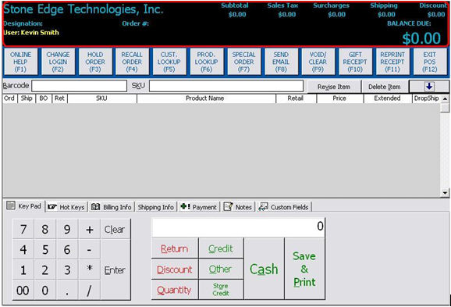
Task: Click the green Cash button
Action: click(x=264, y=269)
